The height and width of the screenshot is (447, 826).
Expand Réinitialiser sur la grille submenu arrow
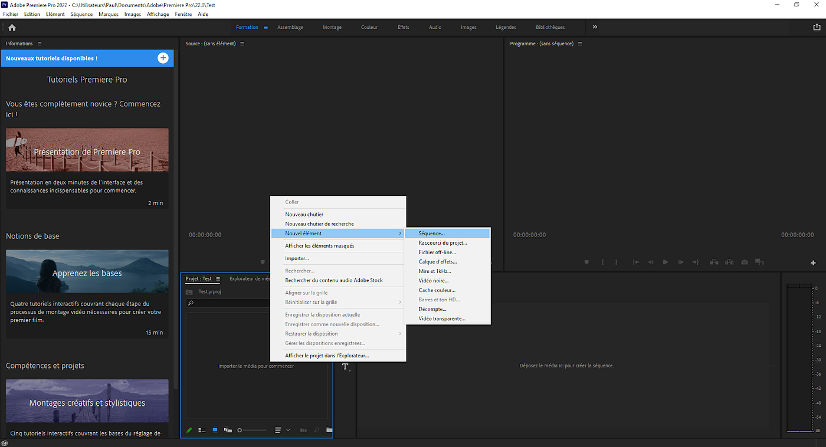(400, 303)
